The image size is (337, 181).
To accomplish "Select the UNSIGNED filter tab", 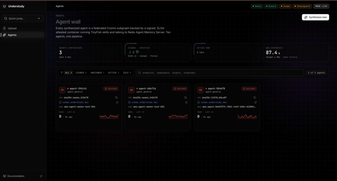I will tap(97, 73).
